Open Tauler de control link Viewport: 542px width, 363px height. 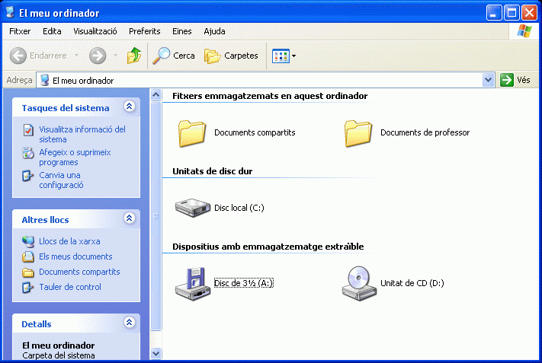tap(69, 287)
